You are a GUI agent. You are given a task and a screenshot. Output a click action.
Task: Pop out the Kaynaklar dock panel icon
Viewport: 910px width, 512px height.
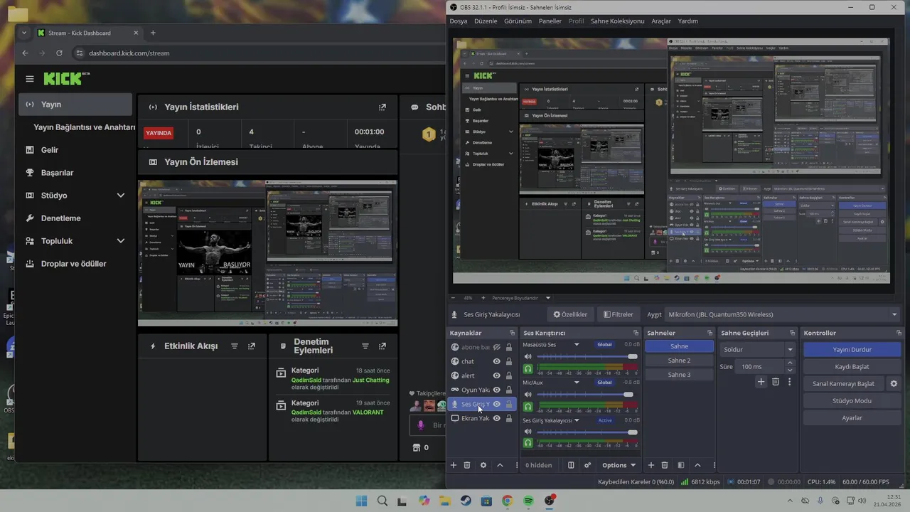pyautogui.click(x=512, y=333)
